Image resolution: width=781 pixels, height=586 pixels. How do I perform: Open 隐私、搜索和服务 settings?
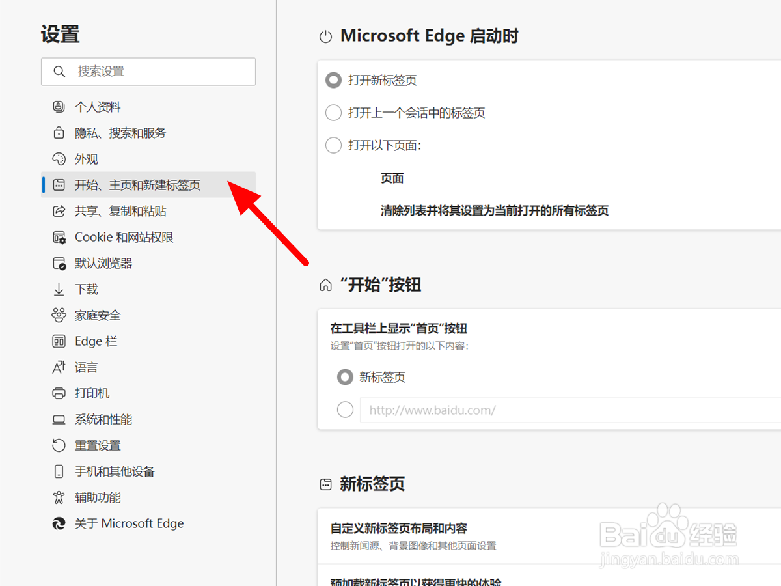click(148, 133)
